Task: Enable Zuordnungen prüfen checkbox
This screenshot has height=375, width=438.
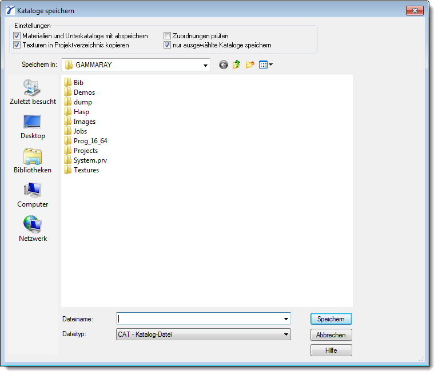Action: [167, 36]
